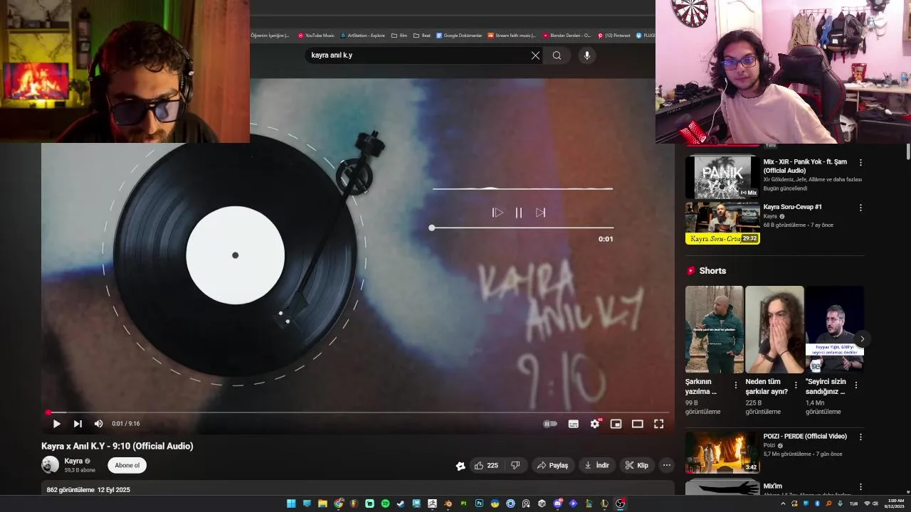The width and height of the screenshot is (911, 512).
Task: Open options for Mix XIR Panik Yok
Action: pos(860,163)
